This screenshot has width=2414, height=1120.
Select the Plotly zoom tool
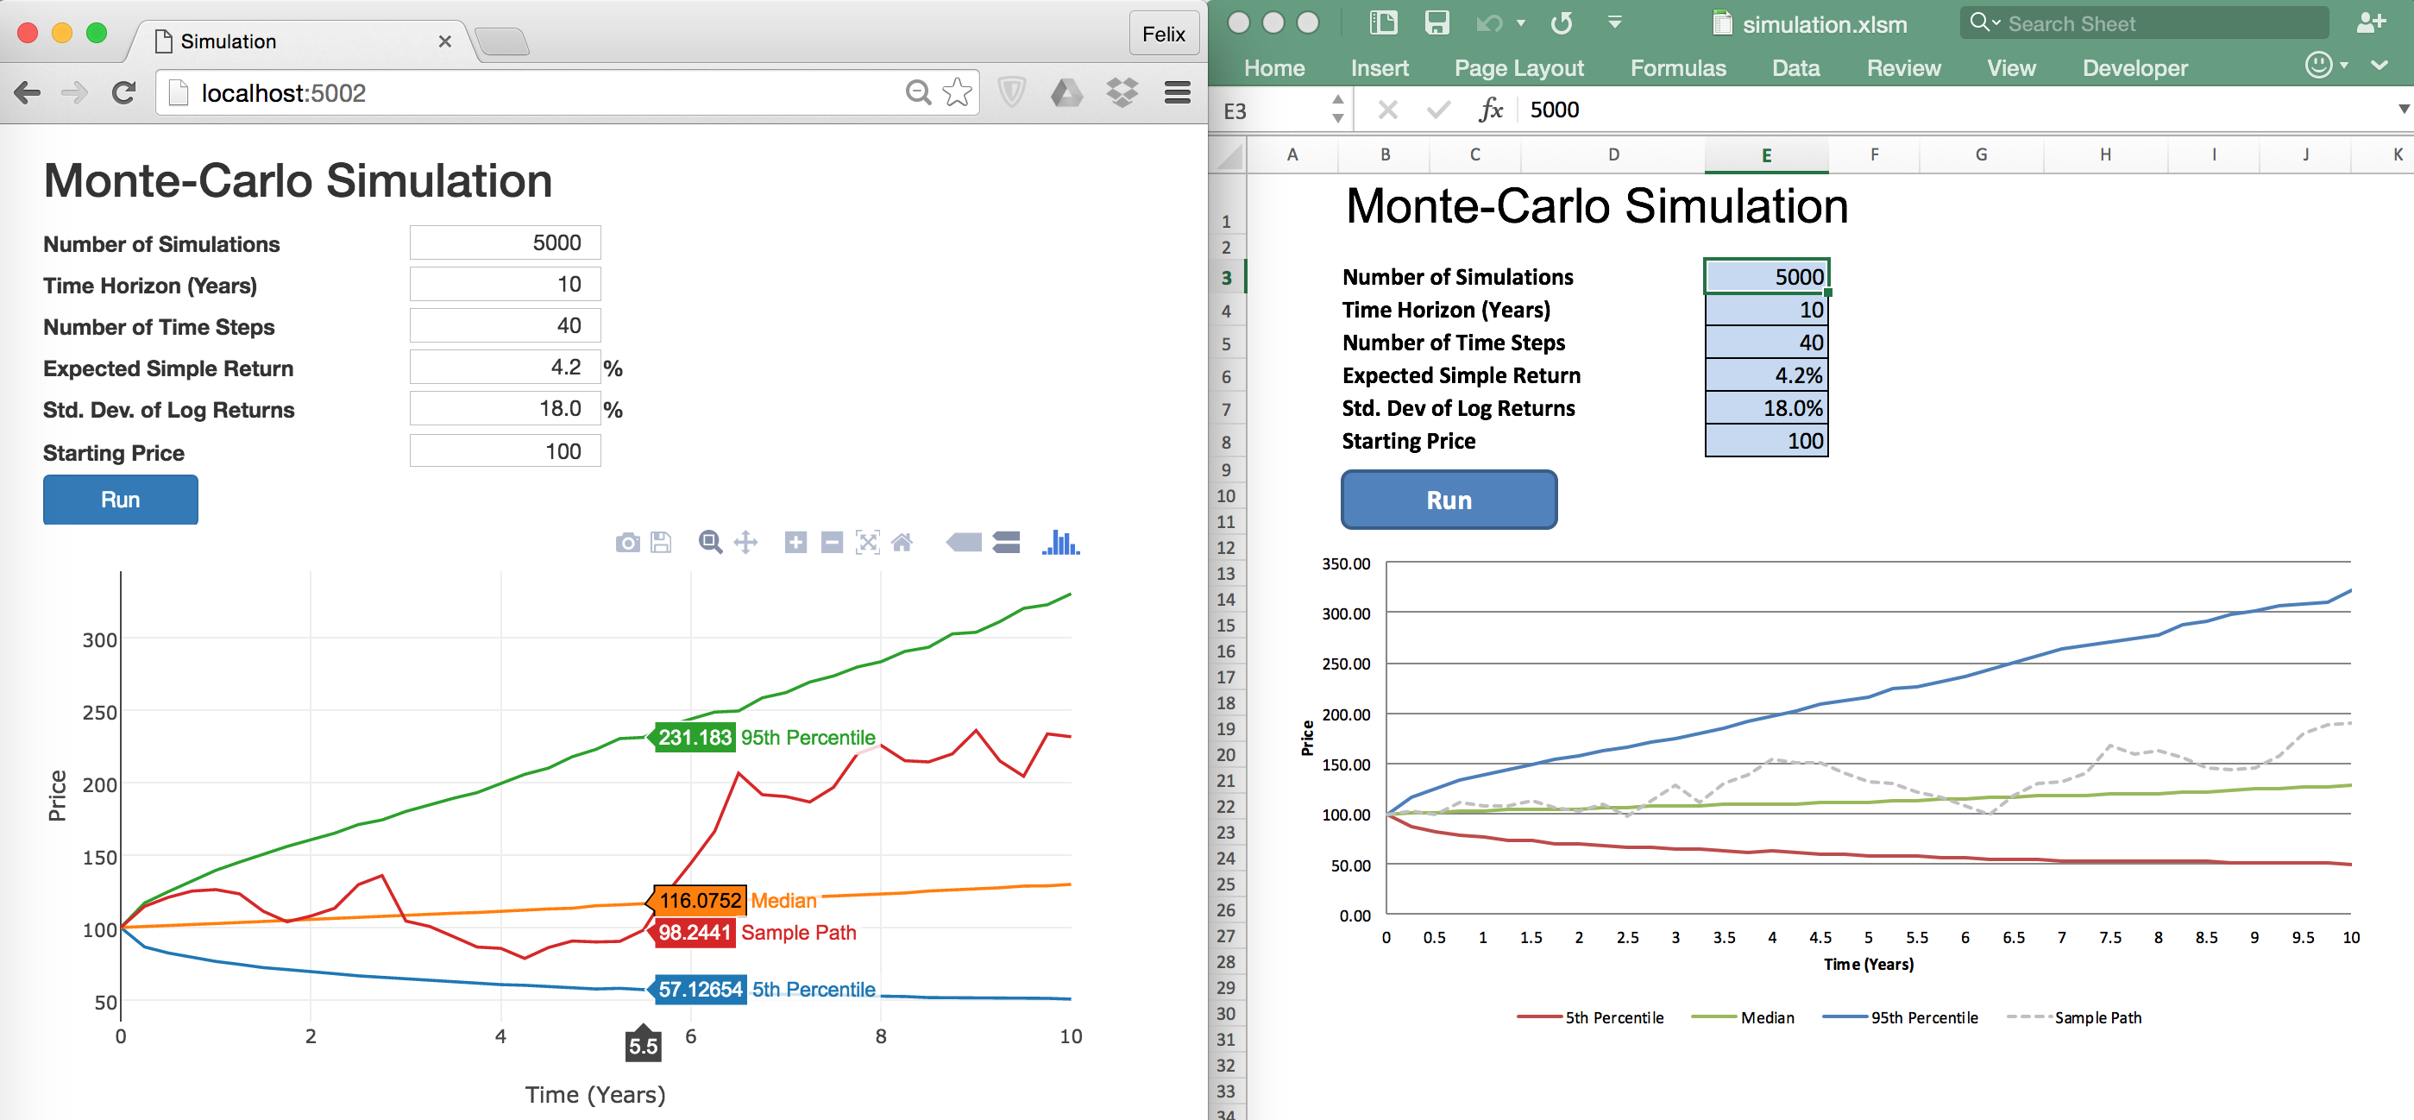(x=710, y=542)
